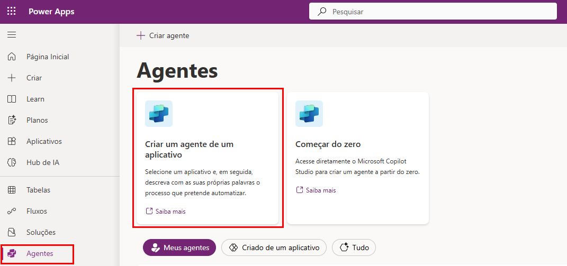Click external-link icon under Começar do zero card
The image size is (567, 266).
pos(300,190)
